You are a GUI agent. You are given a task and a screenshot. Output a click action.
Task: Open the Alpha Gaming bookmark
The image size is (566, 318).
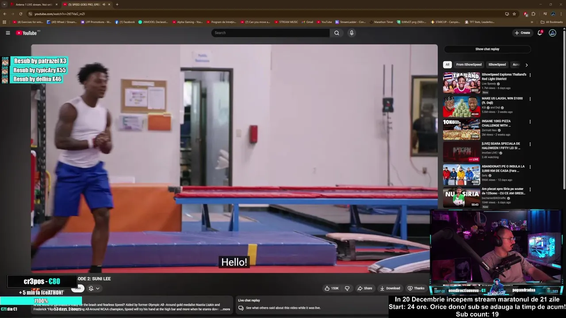pos(187,22)
